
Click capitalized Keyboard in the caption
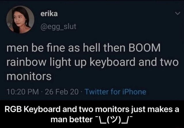[x=42, y=110]
